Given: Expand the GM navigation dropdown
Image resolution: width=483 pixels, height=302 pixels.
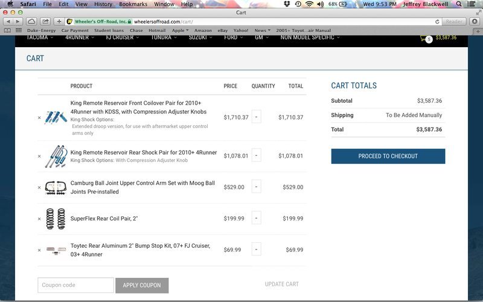Looking at the screenshot, I should click(261, 37).
